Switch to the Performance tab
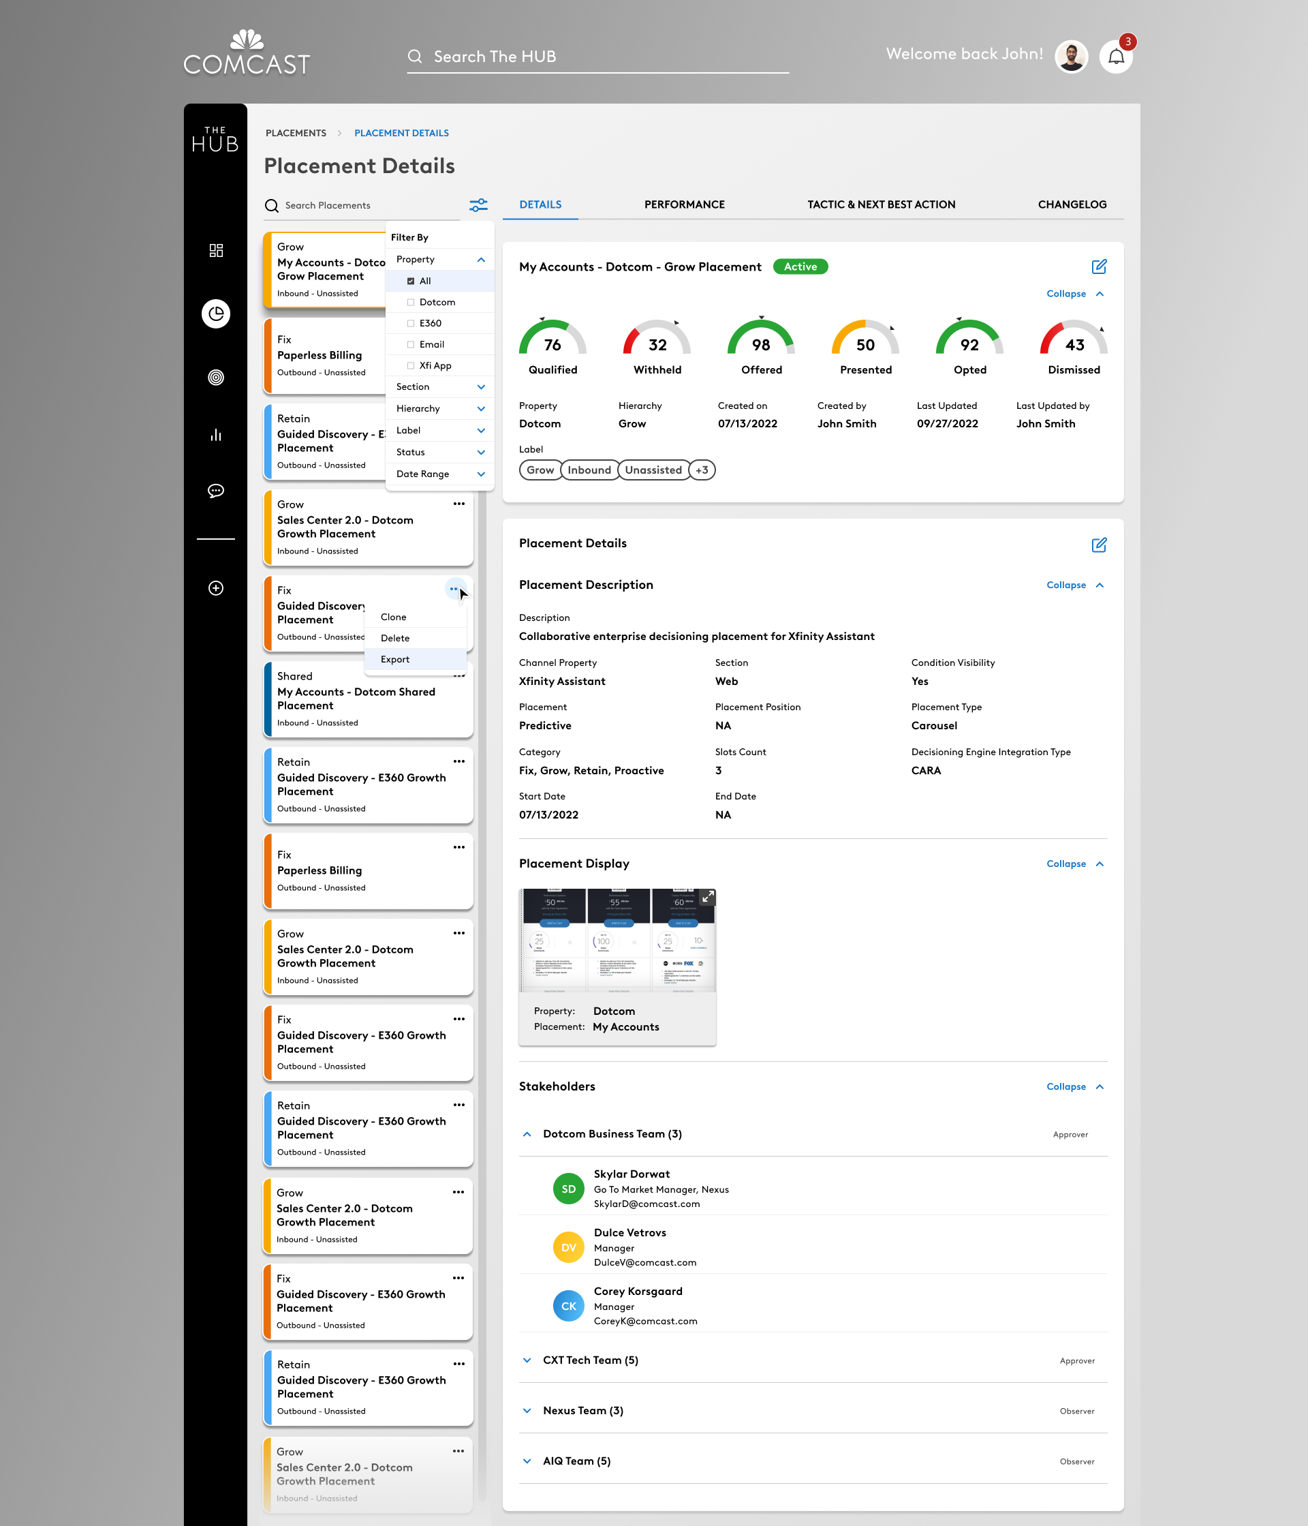This screenshot has width=1308, height=1526. [684, 204]
